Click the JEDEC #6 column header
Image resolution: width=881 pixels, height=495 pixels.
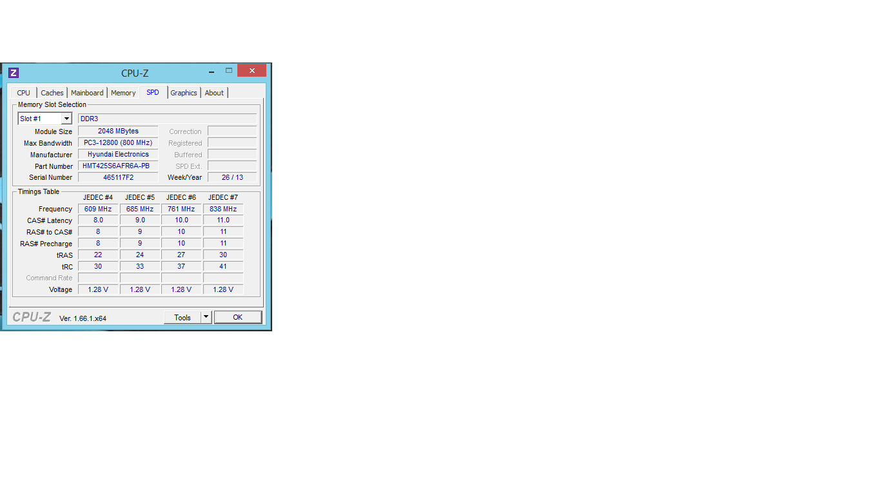coord(181,197)
